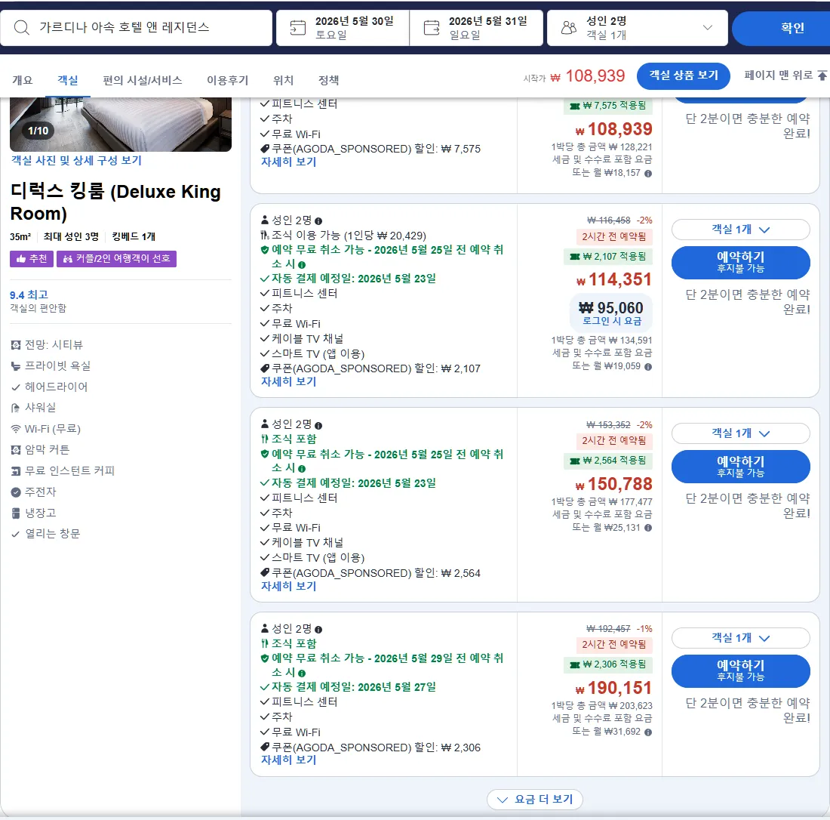Click the info icon beside 월₩19,059
Screen dimensions: 830x820
pos(648,366)
